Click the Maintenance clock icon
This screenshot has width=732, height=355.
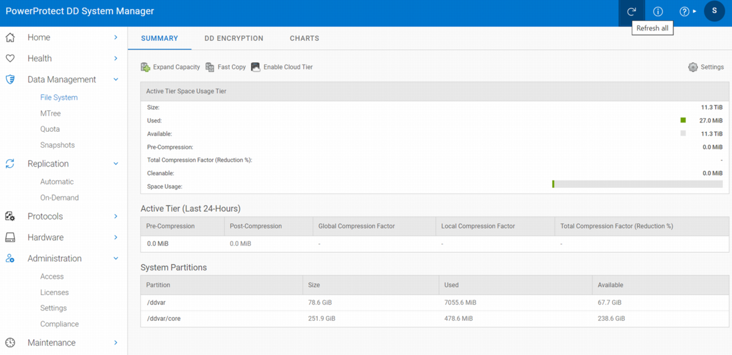point(10,343)
